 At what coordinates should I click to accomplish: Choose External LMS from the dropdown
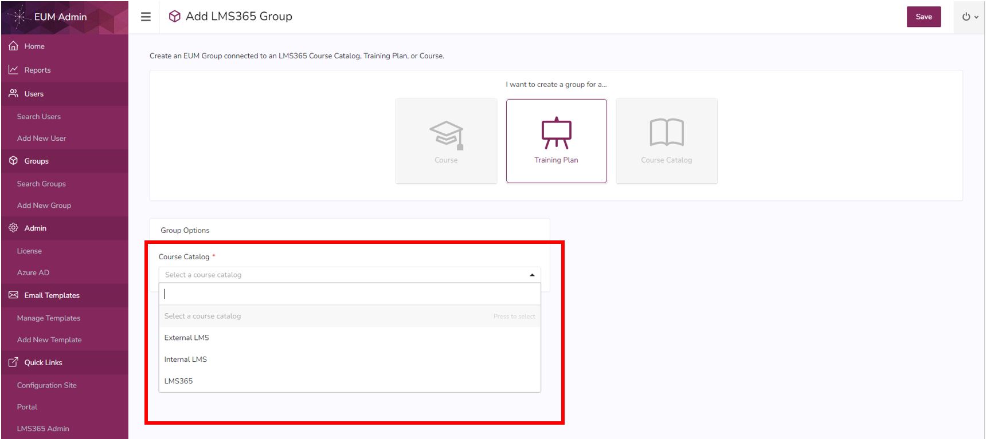pos(350,338)
